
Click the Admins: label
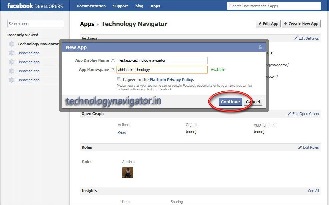(x=128, y=162)
